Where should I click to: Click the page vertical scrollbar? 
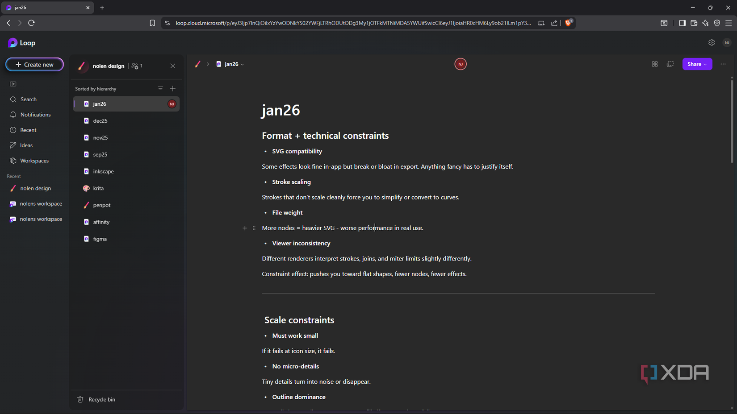(x=732, y=120)
